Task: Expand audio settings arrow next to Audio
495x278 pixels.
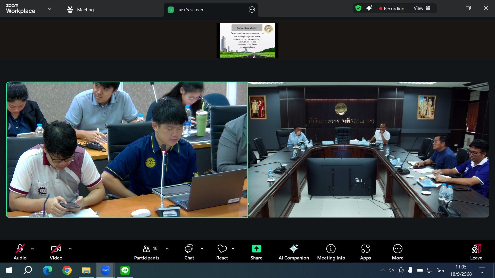Action: (x=32, y=249)
